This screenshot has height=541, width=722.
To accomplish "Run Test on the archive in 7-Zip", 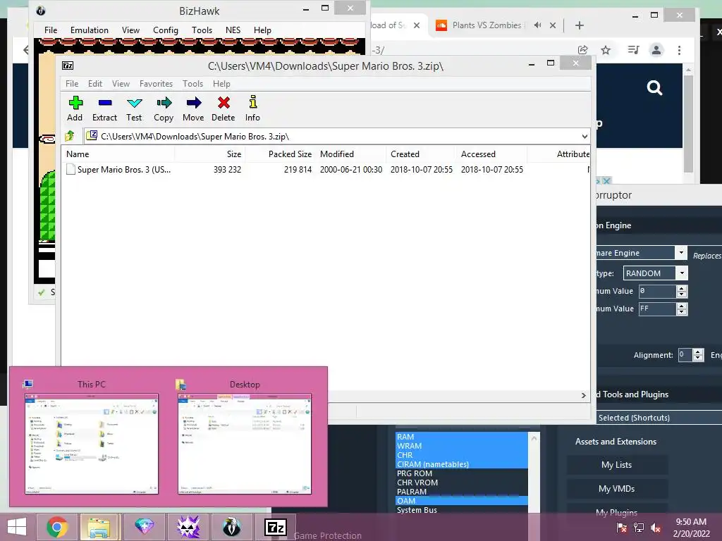I will pos(134,109).
